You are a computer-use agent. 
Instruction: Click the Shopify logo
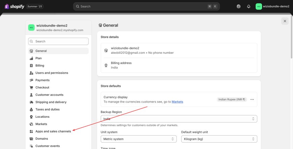point(14,6)
